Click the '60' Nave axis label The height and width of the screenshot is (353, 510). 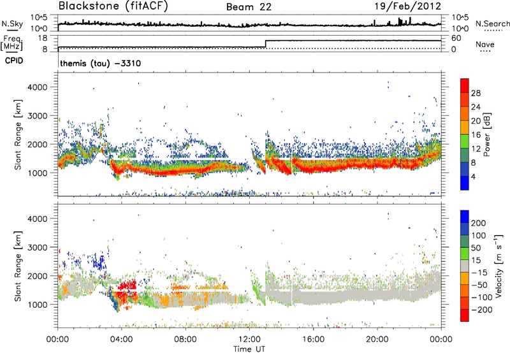[x=456, y=38]
